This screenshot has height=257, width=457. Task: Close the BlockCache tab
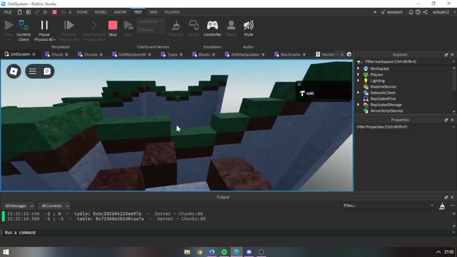point(304,55)
